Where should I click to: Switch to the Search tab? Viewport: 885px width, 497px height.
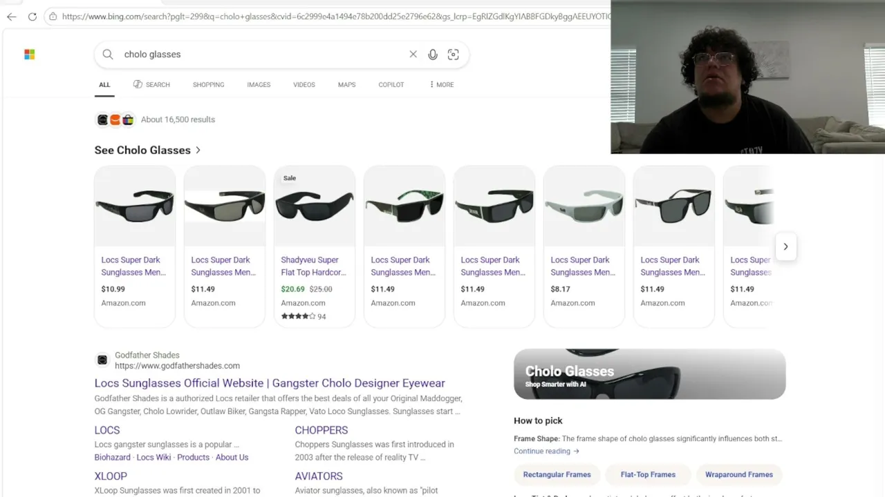(151, 85)
